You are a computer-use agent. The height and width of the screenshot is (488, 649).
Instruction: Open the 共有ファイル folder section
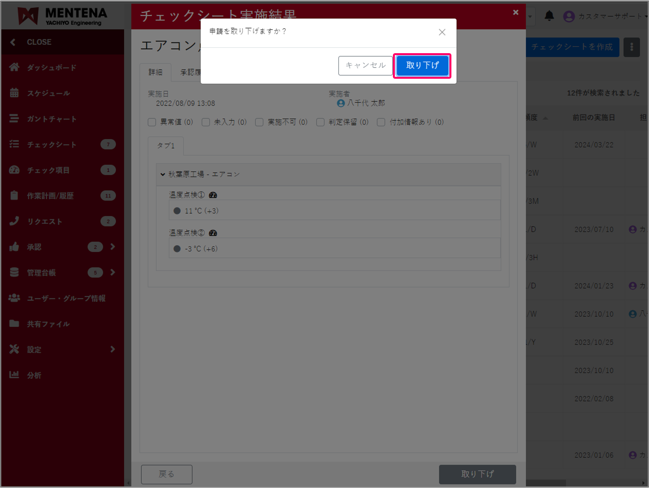click(x=48, y=324)
